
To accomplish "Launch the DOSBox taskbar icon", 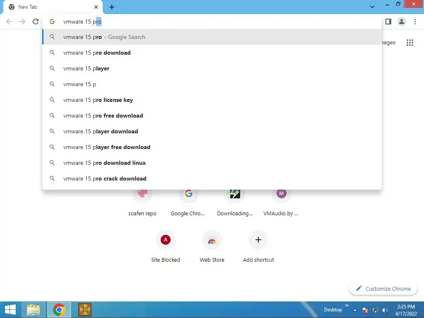I will [85, 310].
